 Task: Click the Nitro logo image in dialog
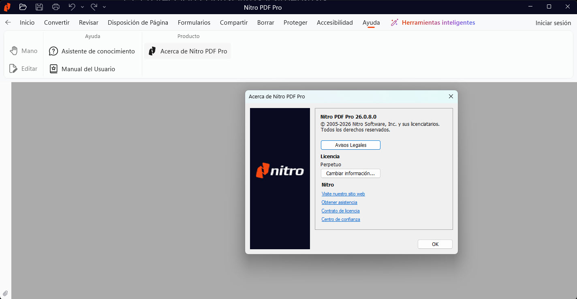click(x=280, y=178)
